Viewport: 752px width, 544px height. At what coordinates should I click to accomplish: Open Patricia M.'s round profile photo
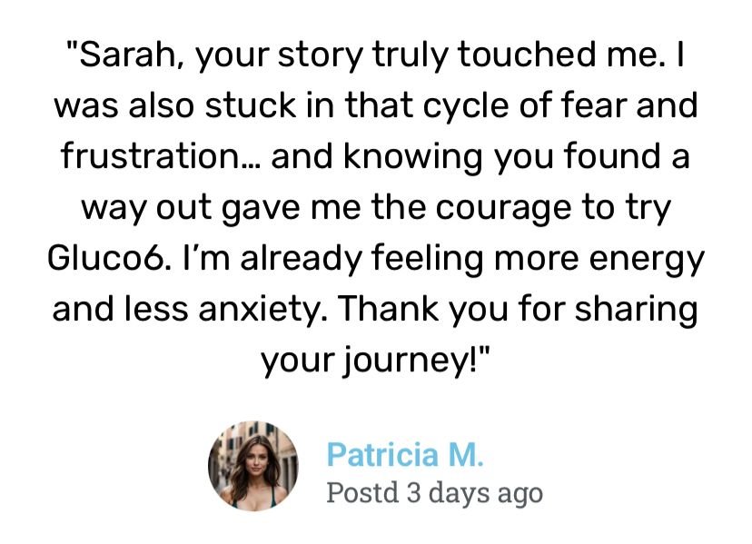(x=252, y=466)
